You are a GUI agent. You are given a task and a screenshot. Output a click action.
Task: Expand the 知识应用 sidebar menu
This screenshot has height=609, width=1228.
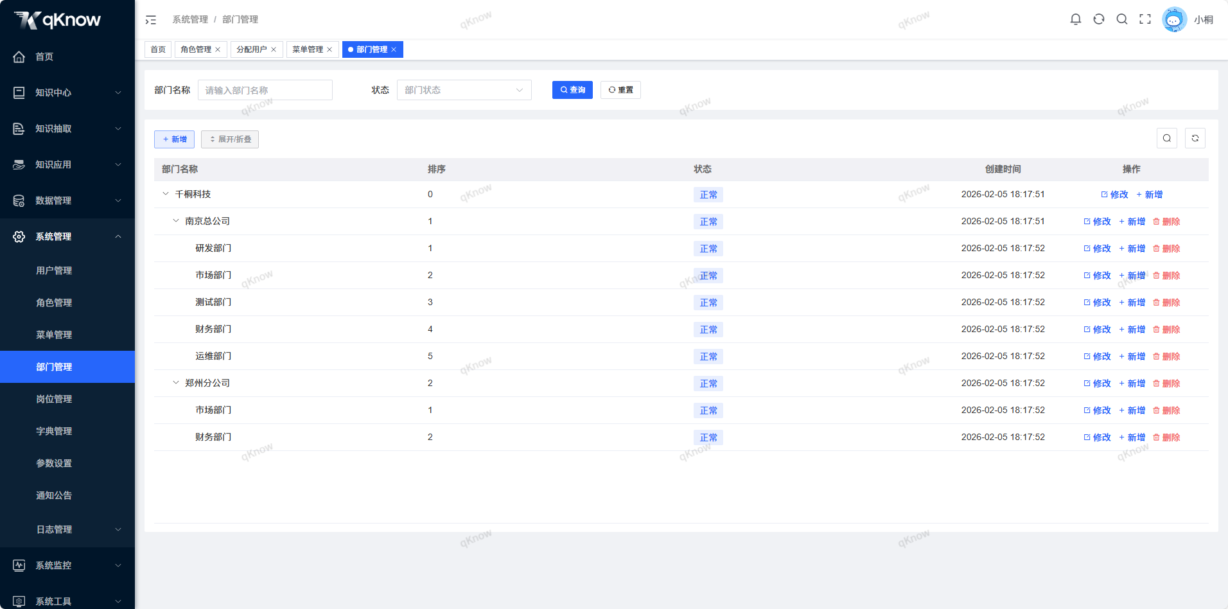(x=118, y=164)
